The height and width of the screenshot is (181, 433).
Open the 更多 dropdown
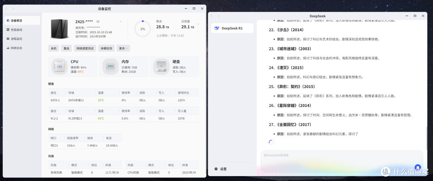pos(123,48)
